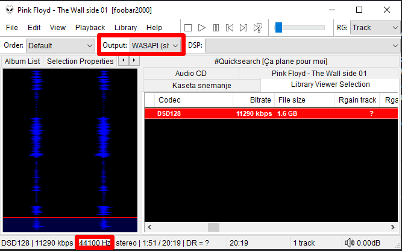Pause the track with the Pause button
The width and height of the screenshot is (402, 251).
click(216, 28)
